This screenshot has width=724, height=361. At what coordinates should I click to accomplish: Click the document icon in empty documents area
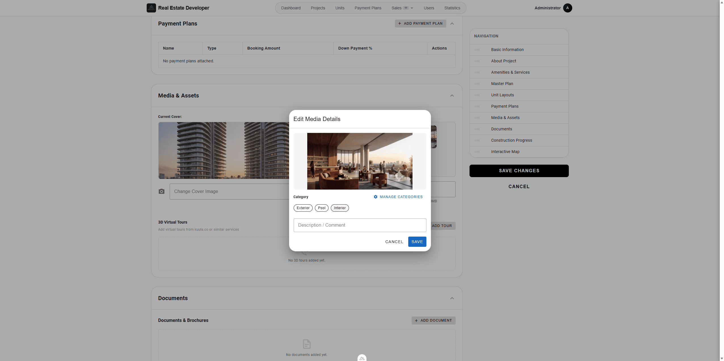point(307,344)
